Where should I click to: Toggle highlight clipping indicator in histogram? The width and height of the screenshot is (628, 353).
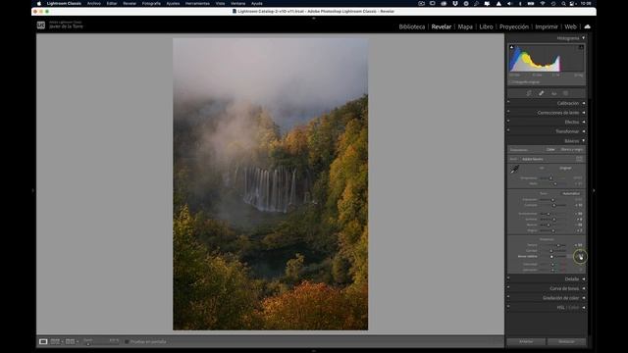tap(581, 47)
